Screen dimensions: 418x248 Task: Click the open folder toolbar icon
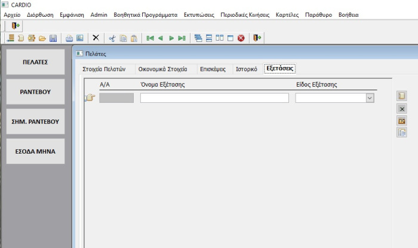(42, 38)
